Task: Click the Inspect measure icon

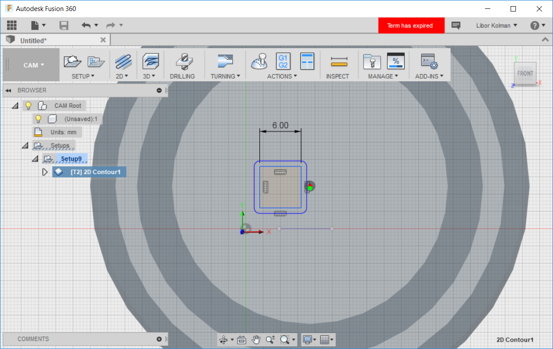Action: click(339, 61)
